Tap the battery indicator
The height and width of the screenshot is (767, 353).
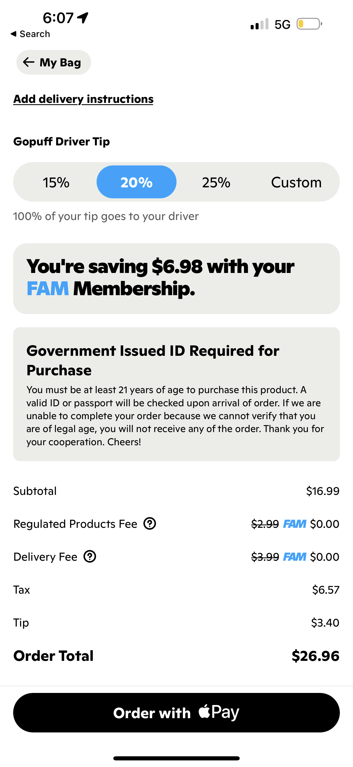pyautogui.click(x=308, y=24)
